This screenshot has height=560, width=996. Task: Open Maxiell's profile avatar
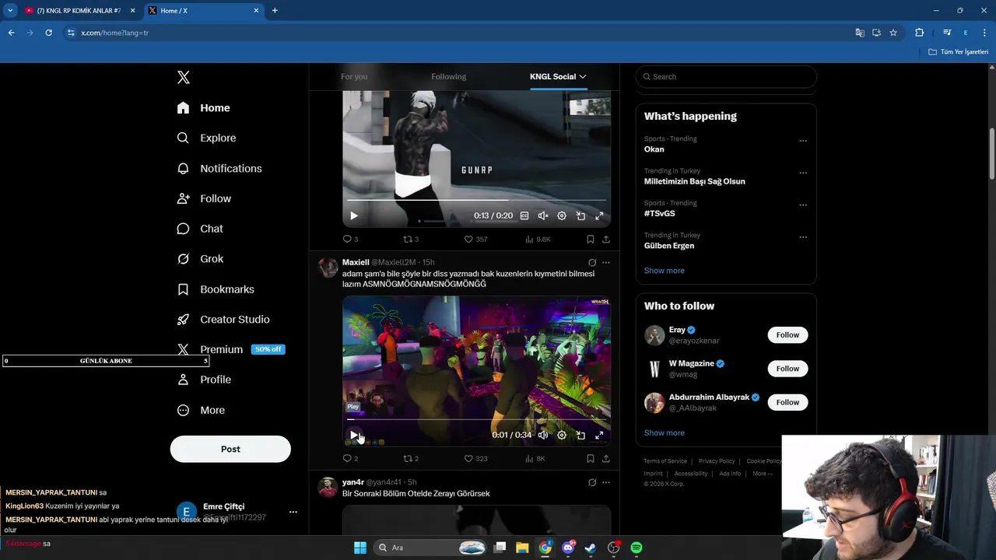328,268
